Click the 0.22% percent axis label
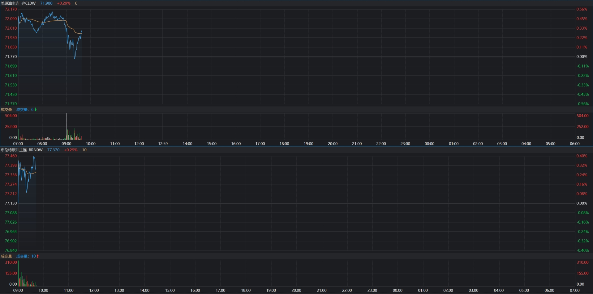Viewport: 593px width, 294px height. [582, 38]
